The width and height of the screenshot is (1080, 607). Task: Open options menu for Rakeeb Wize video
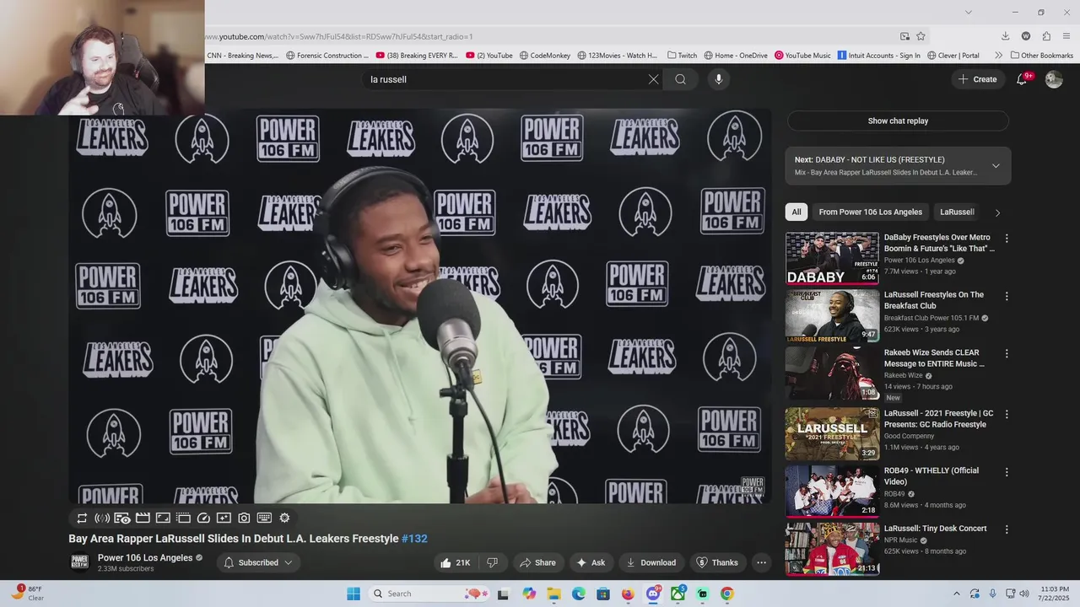1007,353
